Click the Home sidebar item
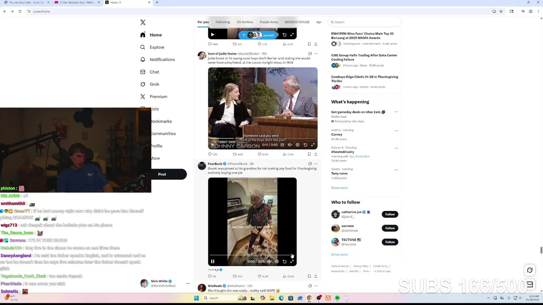The width and height of the screenshot is (543, 305). (151, 35)
